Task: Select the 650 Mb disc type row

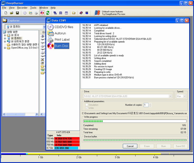Action: click(63, 142)
